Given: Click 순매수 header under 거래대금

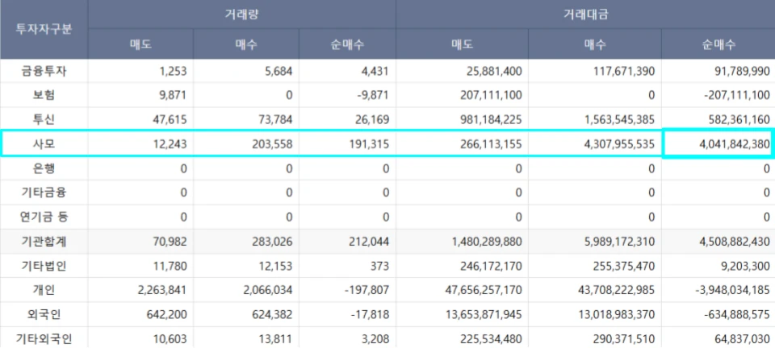Looking at the screenshot, I should click(718, 44).
